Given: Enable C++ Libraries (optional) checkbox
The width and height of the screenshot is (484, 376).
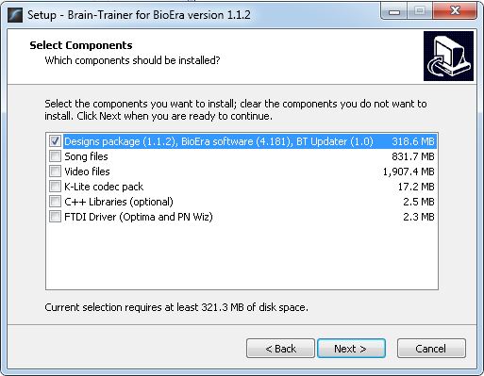Looking at the screenshot, I should point(55,202).
